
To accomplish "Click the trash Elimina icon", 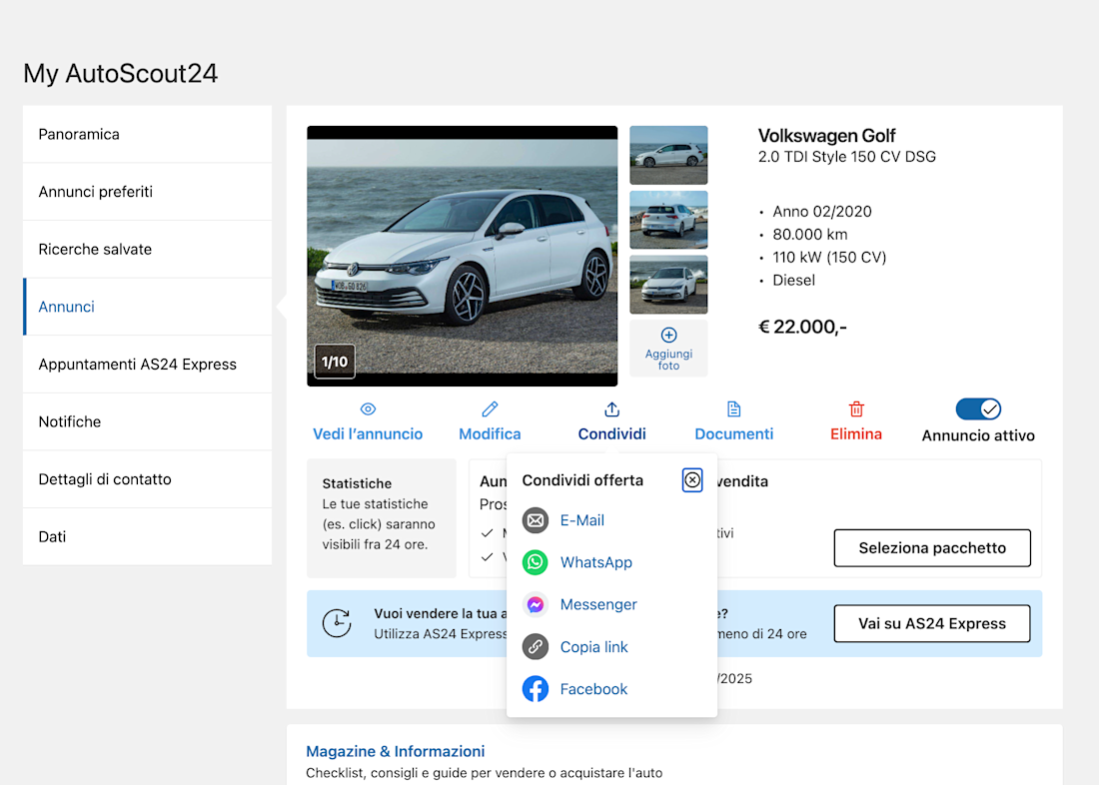I will coord(856,409).
